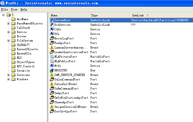Screen dimensions: 193x122
Task: Click the LanmanServerAnnoun event warning icon
Action: click(52, 47)
